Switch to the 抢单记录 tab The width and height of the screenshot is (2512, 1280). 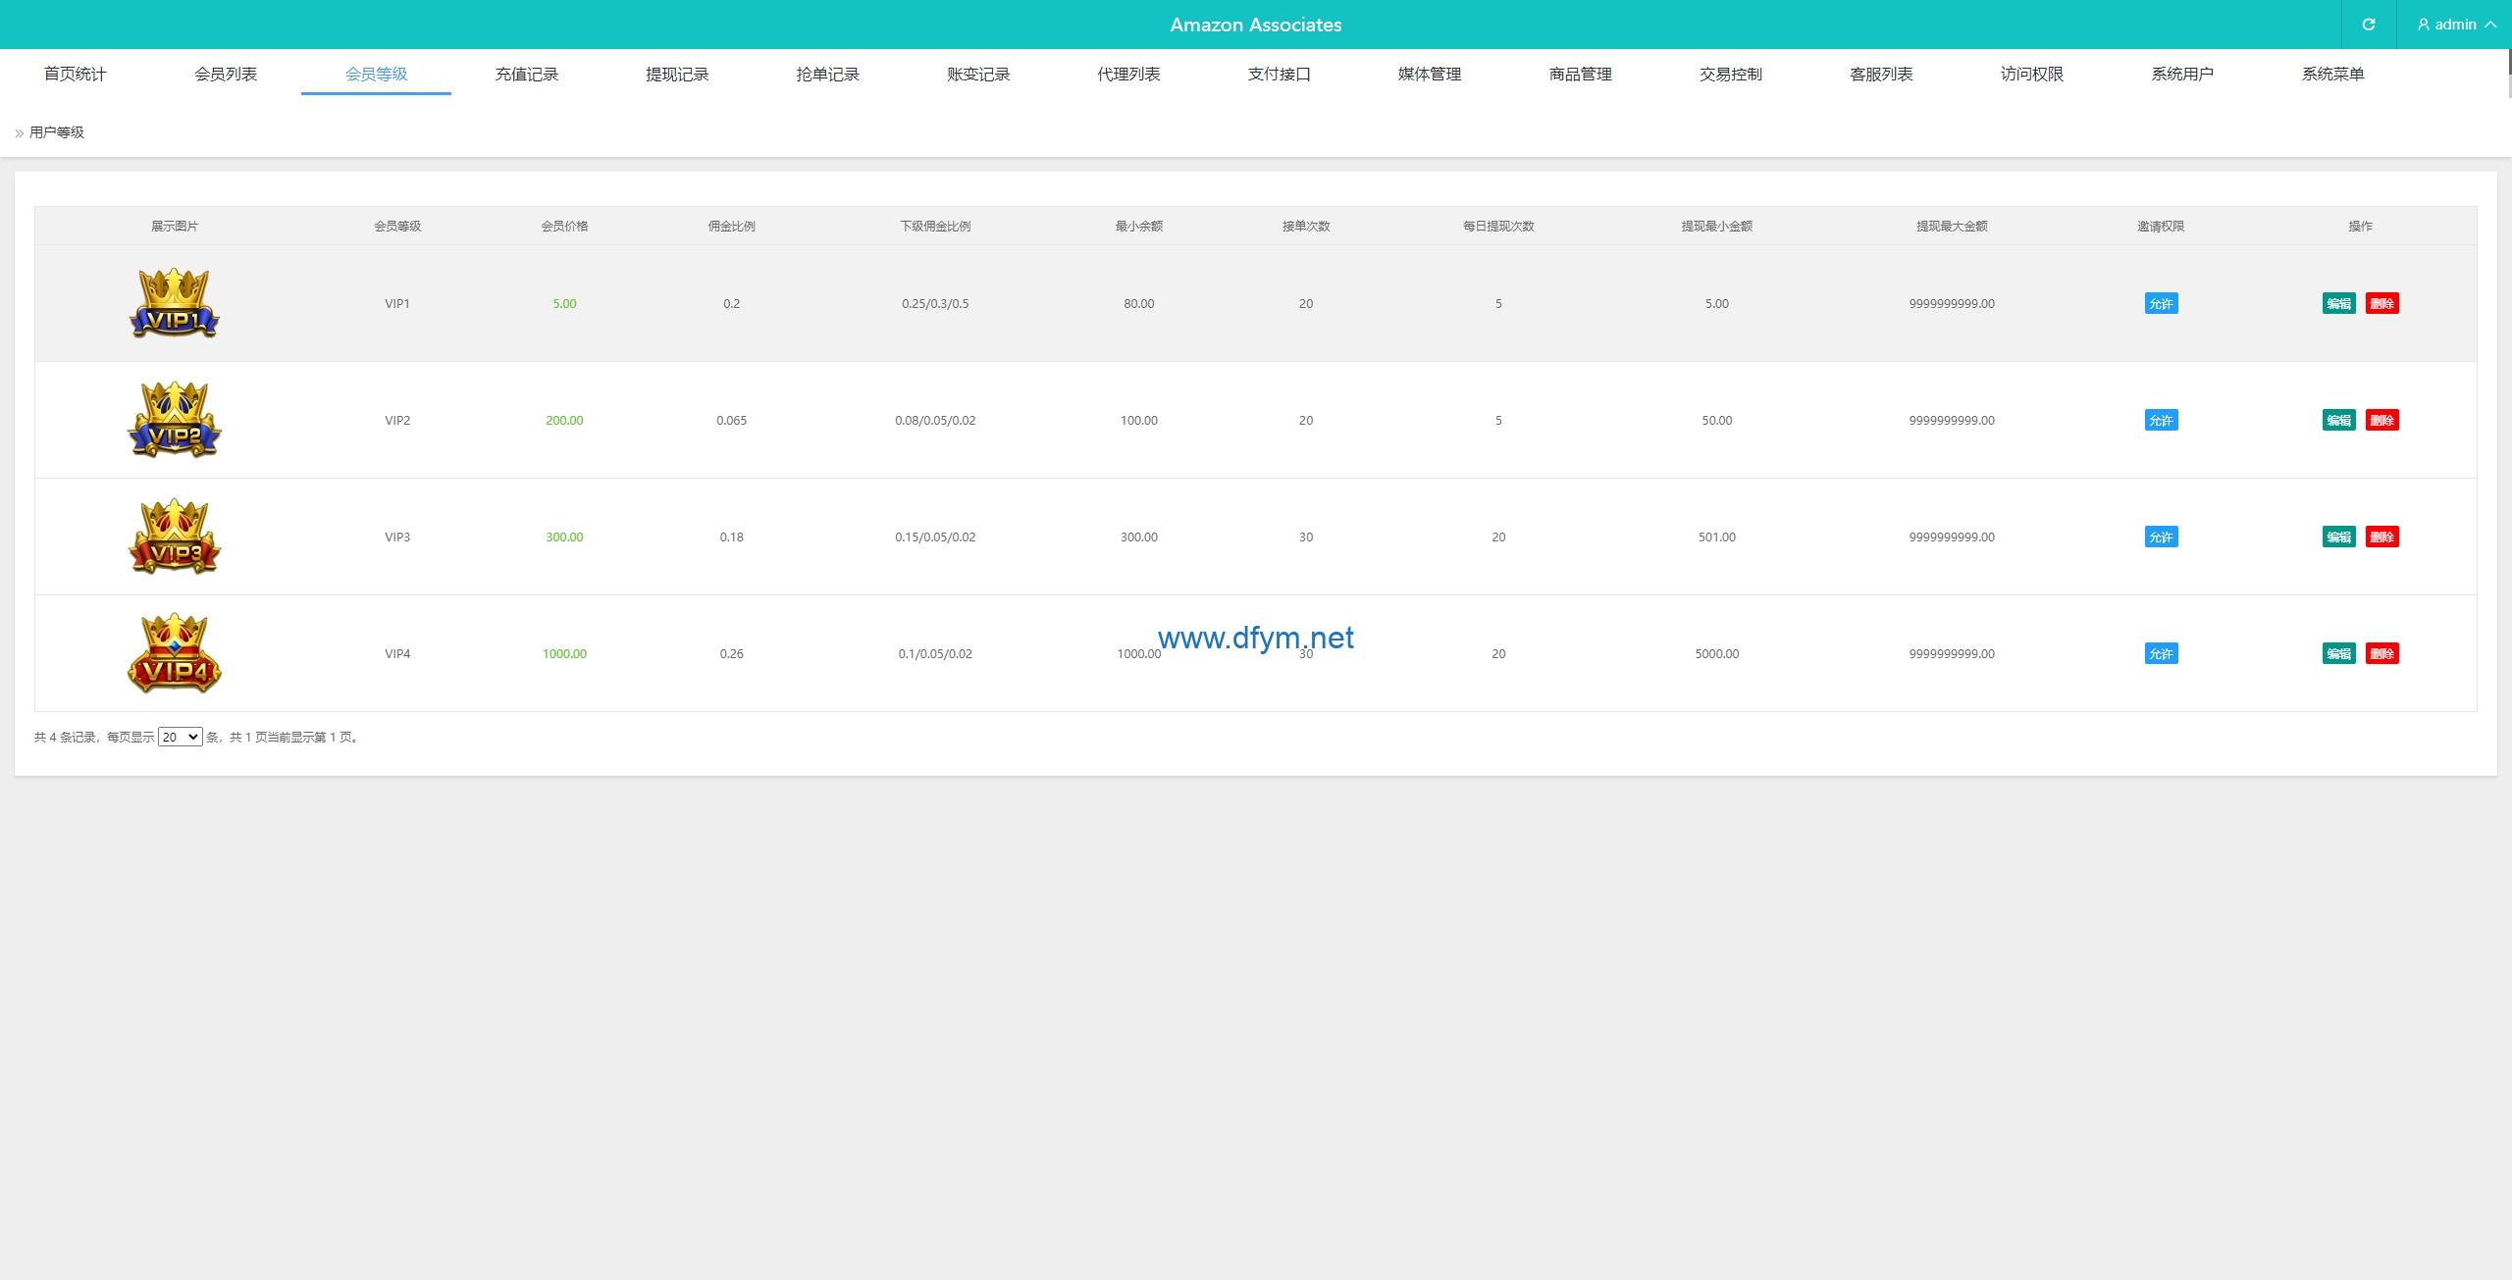coord(828,74)
